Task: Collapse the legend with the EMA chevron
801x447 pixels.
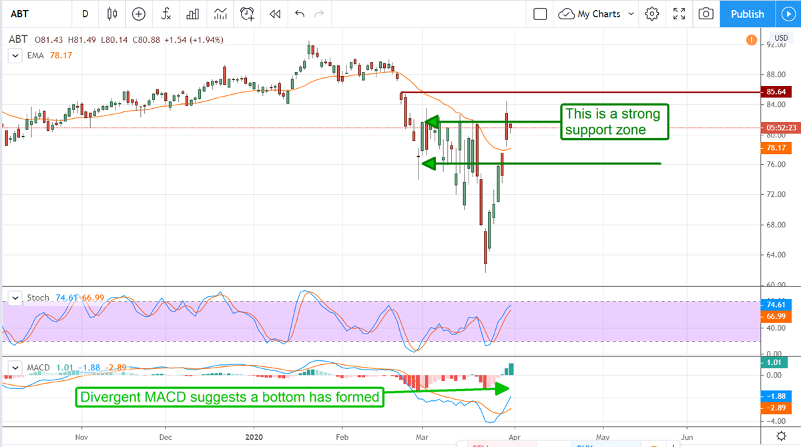Action: pos(15,56)
